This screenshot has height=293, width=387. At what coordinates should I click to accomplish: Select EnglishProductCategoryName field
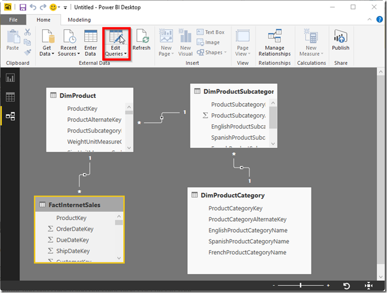point(248,230)
